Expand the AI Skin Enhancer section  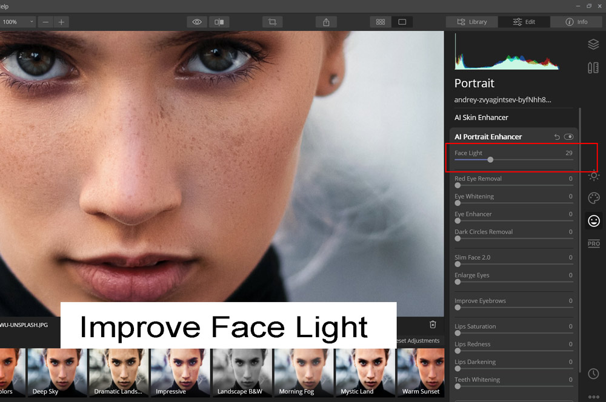(x=481, y=117)
